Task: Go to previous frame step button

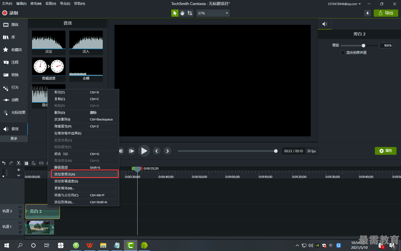Action: (121, 151)
